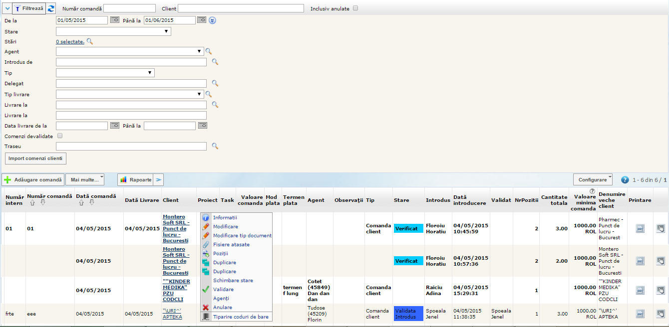Click the Adăugare comandă button
The height and width of the screenshot is (327, 669).
point(33,179)
